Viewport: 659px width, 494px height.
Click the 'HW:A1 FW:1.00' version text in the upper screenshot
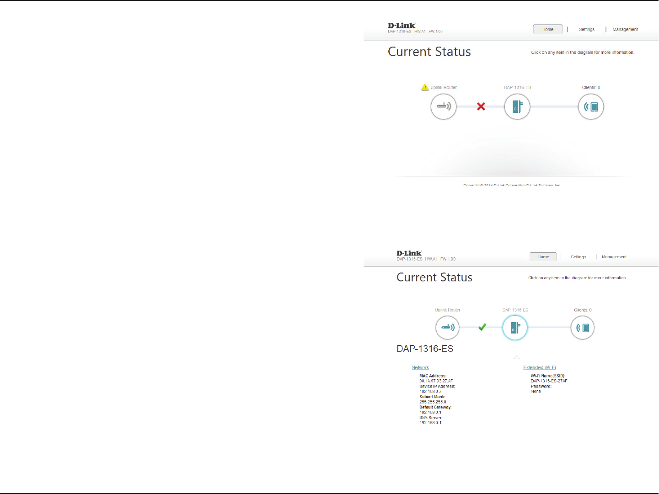429,32
